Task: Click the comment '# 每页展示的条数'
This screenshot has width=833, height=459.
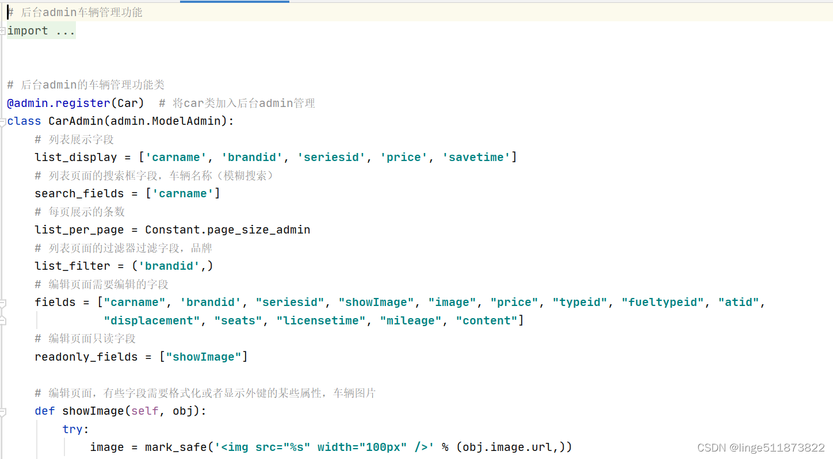Action: [80, 212]
